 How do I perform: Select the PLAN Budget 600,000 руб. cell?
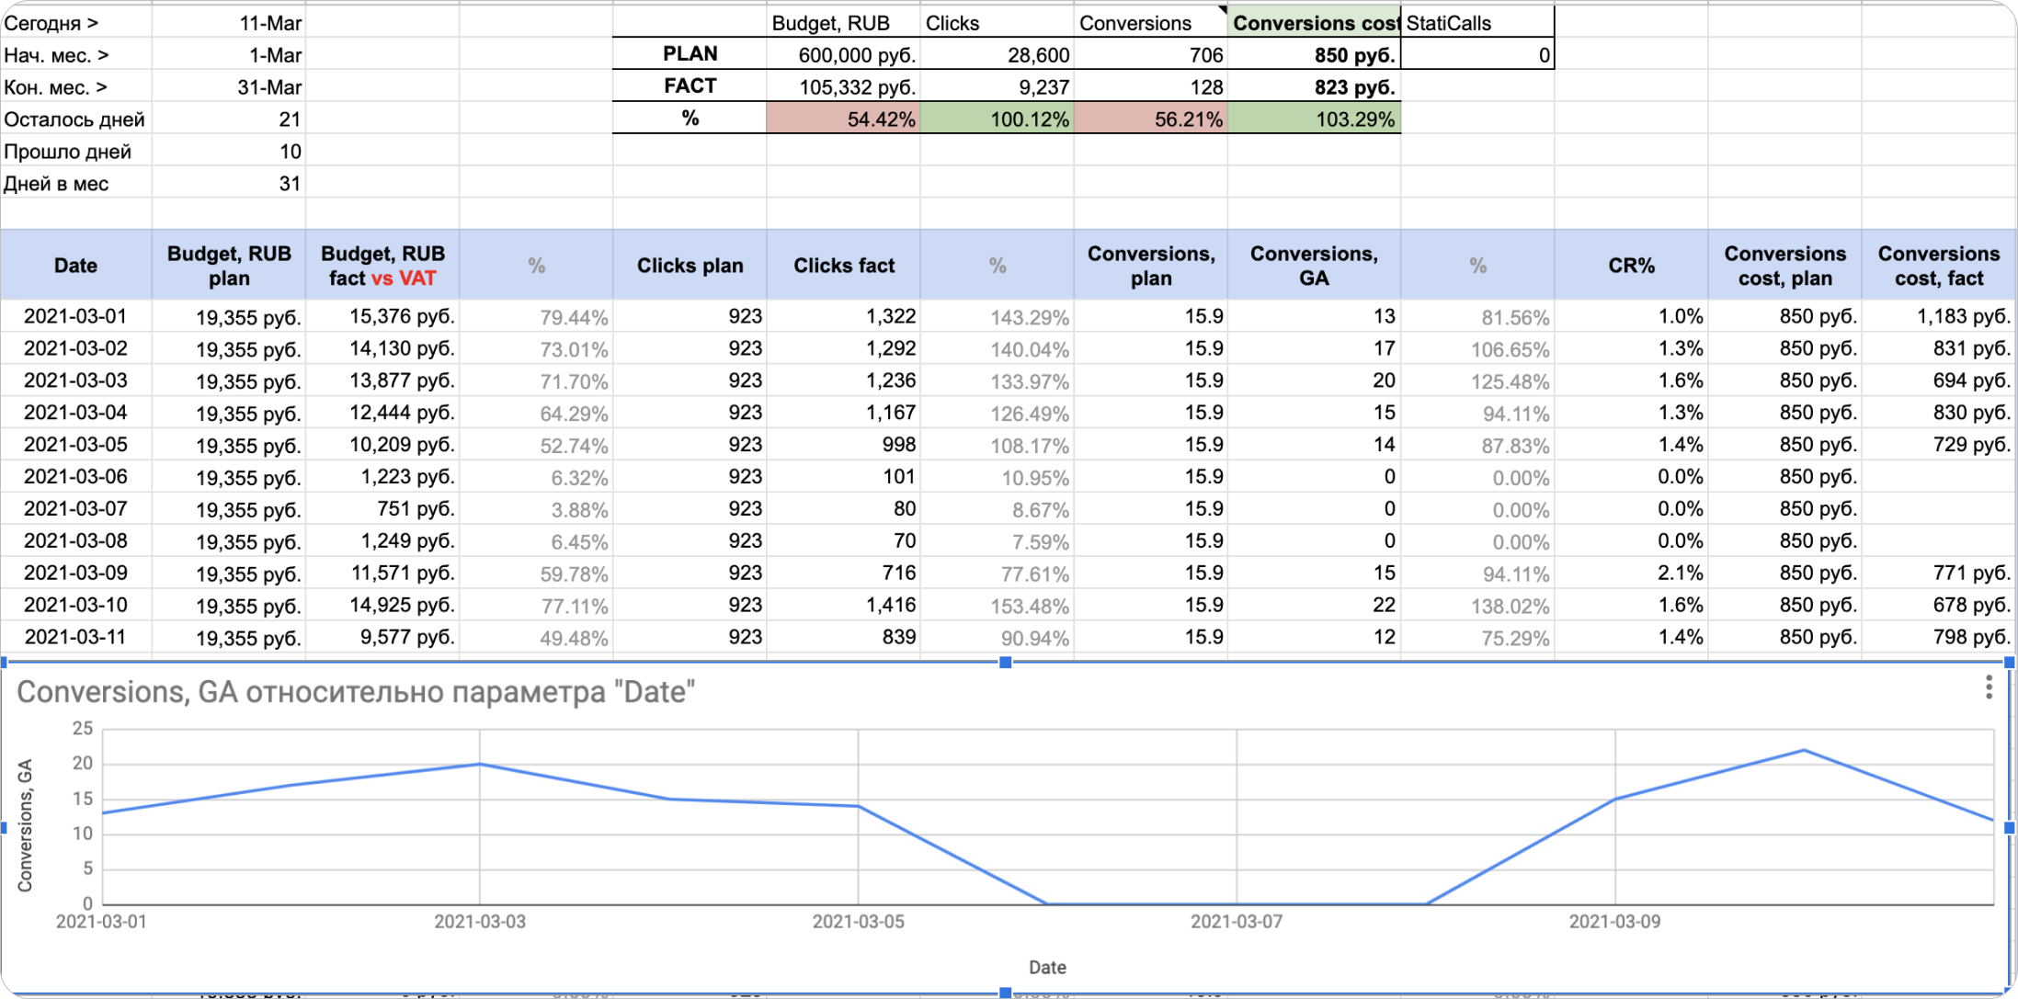click(x=843, y=55)
